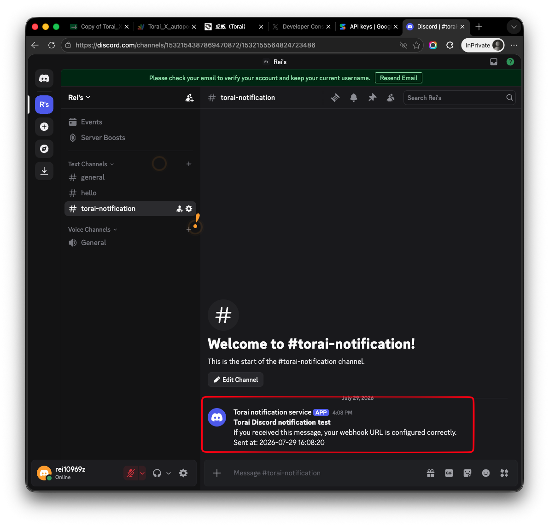View site information lock icon
This screenshot has width=549, height=526.
tap(68, 45)
